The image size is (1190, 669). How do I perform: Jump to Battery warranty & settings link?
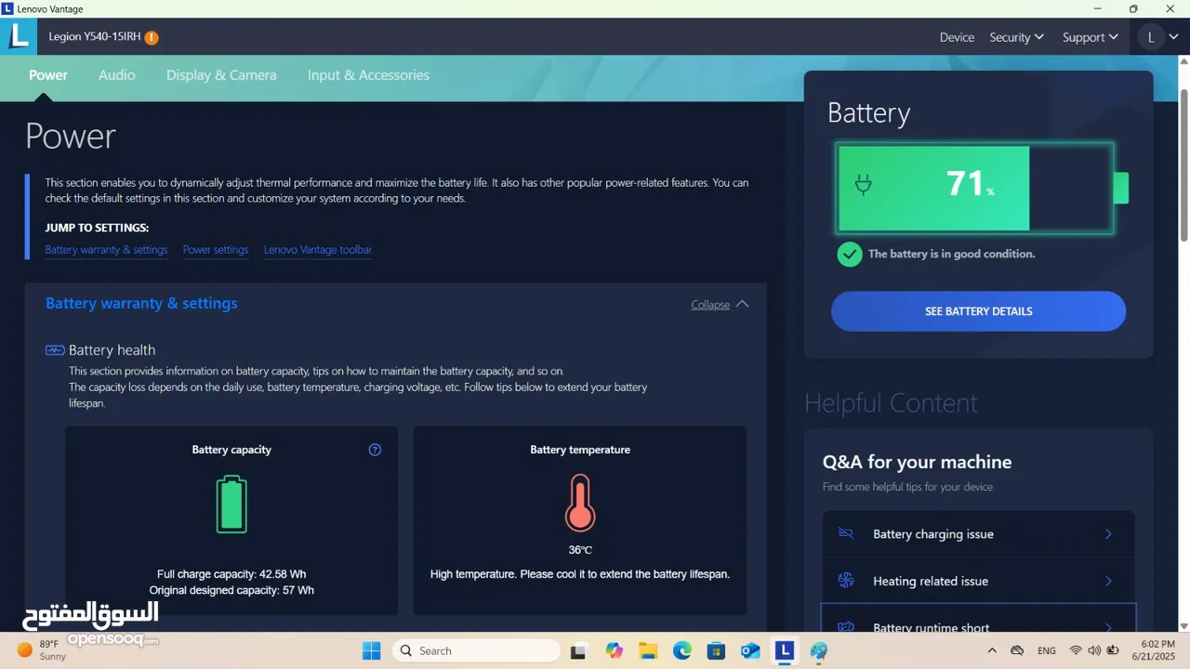[106, 250]
